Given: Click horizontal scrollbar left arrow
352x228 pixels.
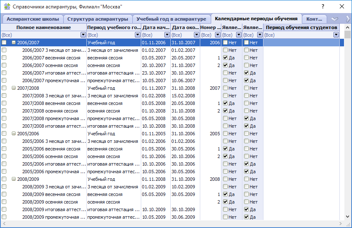Looking at the screenshot, I should tap(4, 223).
